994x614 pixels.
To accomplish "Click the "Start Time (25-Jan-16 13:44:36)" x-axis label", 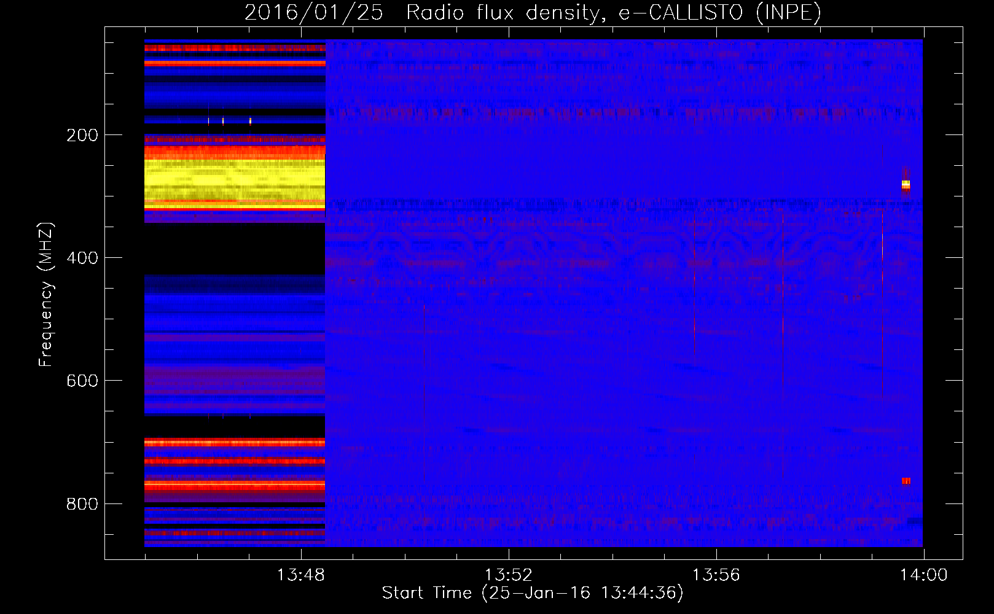I will coord(533,593).
